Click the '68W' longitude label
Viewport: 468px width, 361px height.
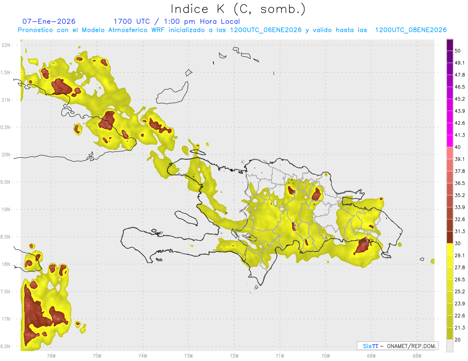417,356
